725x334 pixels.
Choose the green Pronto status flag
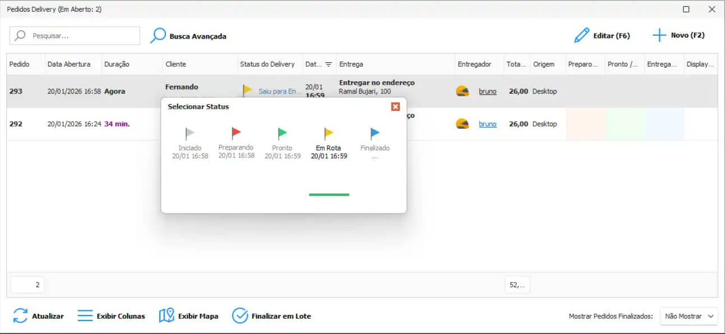tap(282, 134)
